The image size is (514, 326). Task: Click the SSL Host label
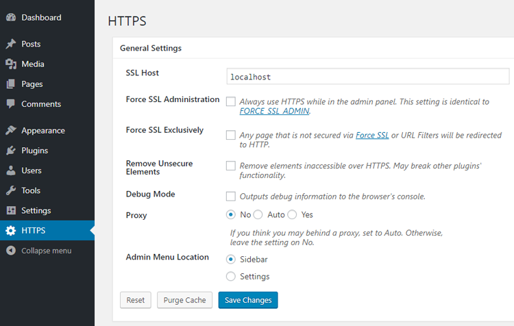tap(143, 73)
